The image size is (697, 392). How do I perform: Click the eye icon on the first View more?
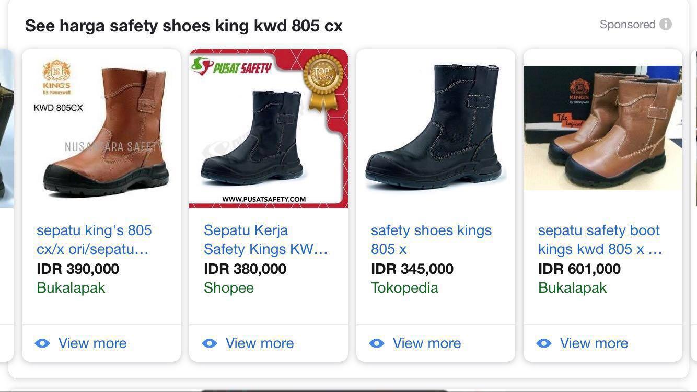[x=41, y=343]
